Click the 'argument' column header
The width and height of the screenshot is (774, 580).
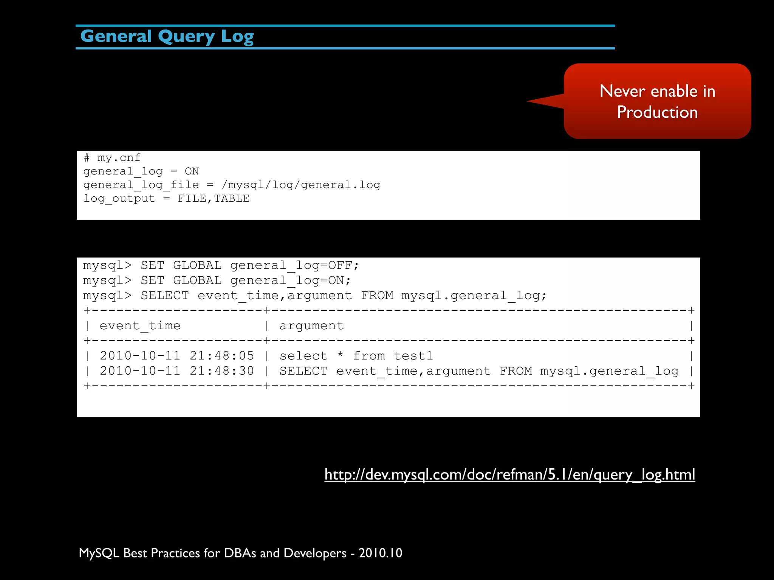pos(312,326)
